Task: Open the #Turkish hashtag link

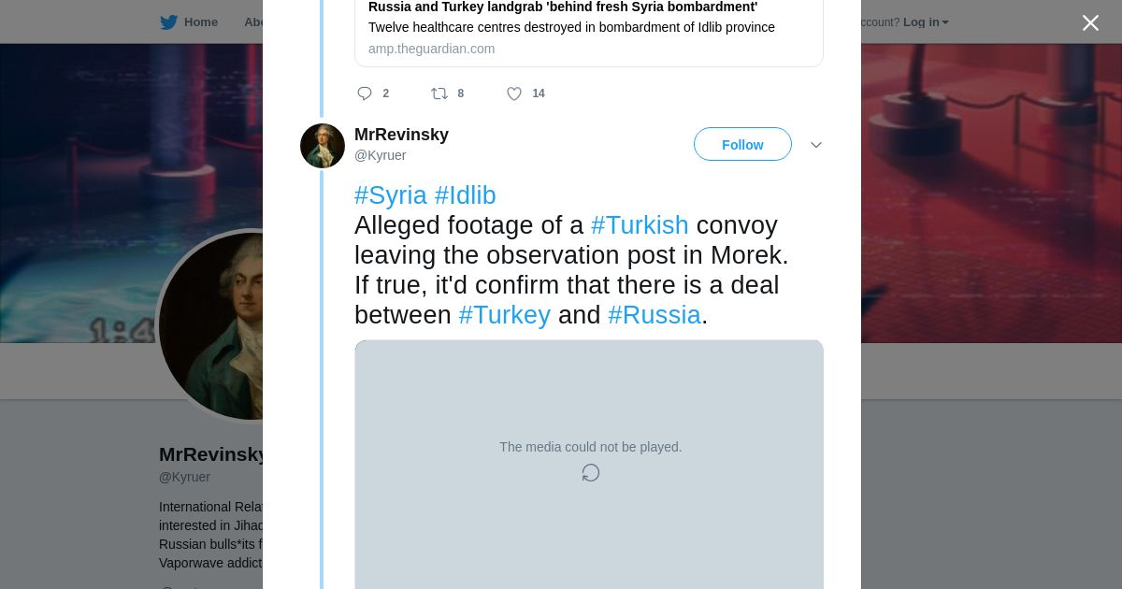Action: pyautogui.click(x=640, y=225)
